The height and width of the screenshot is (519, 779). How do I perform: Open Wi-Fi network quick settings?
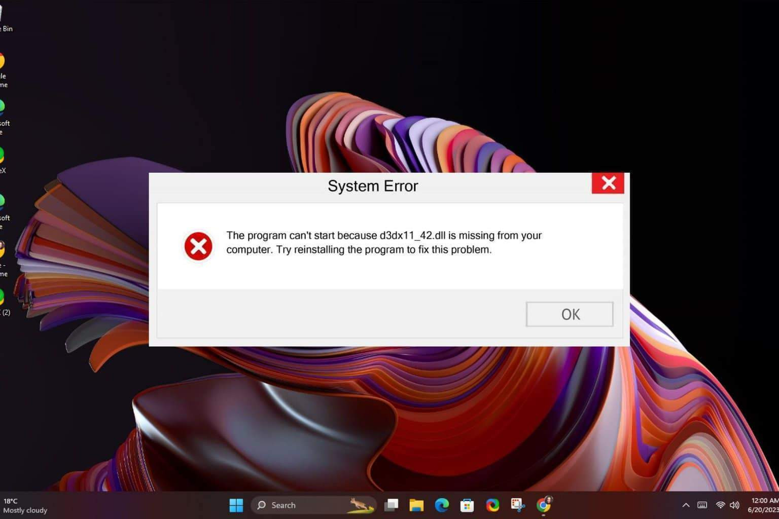(720, 505)
